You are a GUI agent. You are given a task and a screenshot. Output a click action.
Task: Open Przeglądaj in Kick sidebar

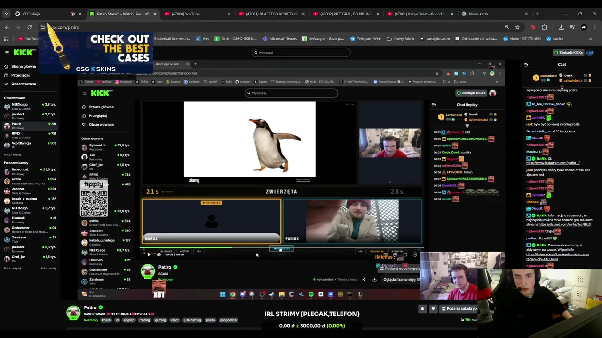point(17,75)
